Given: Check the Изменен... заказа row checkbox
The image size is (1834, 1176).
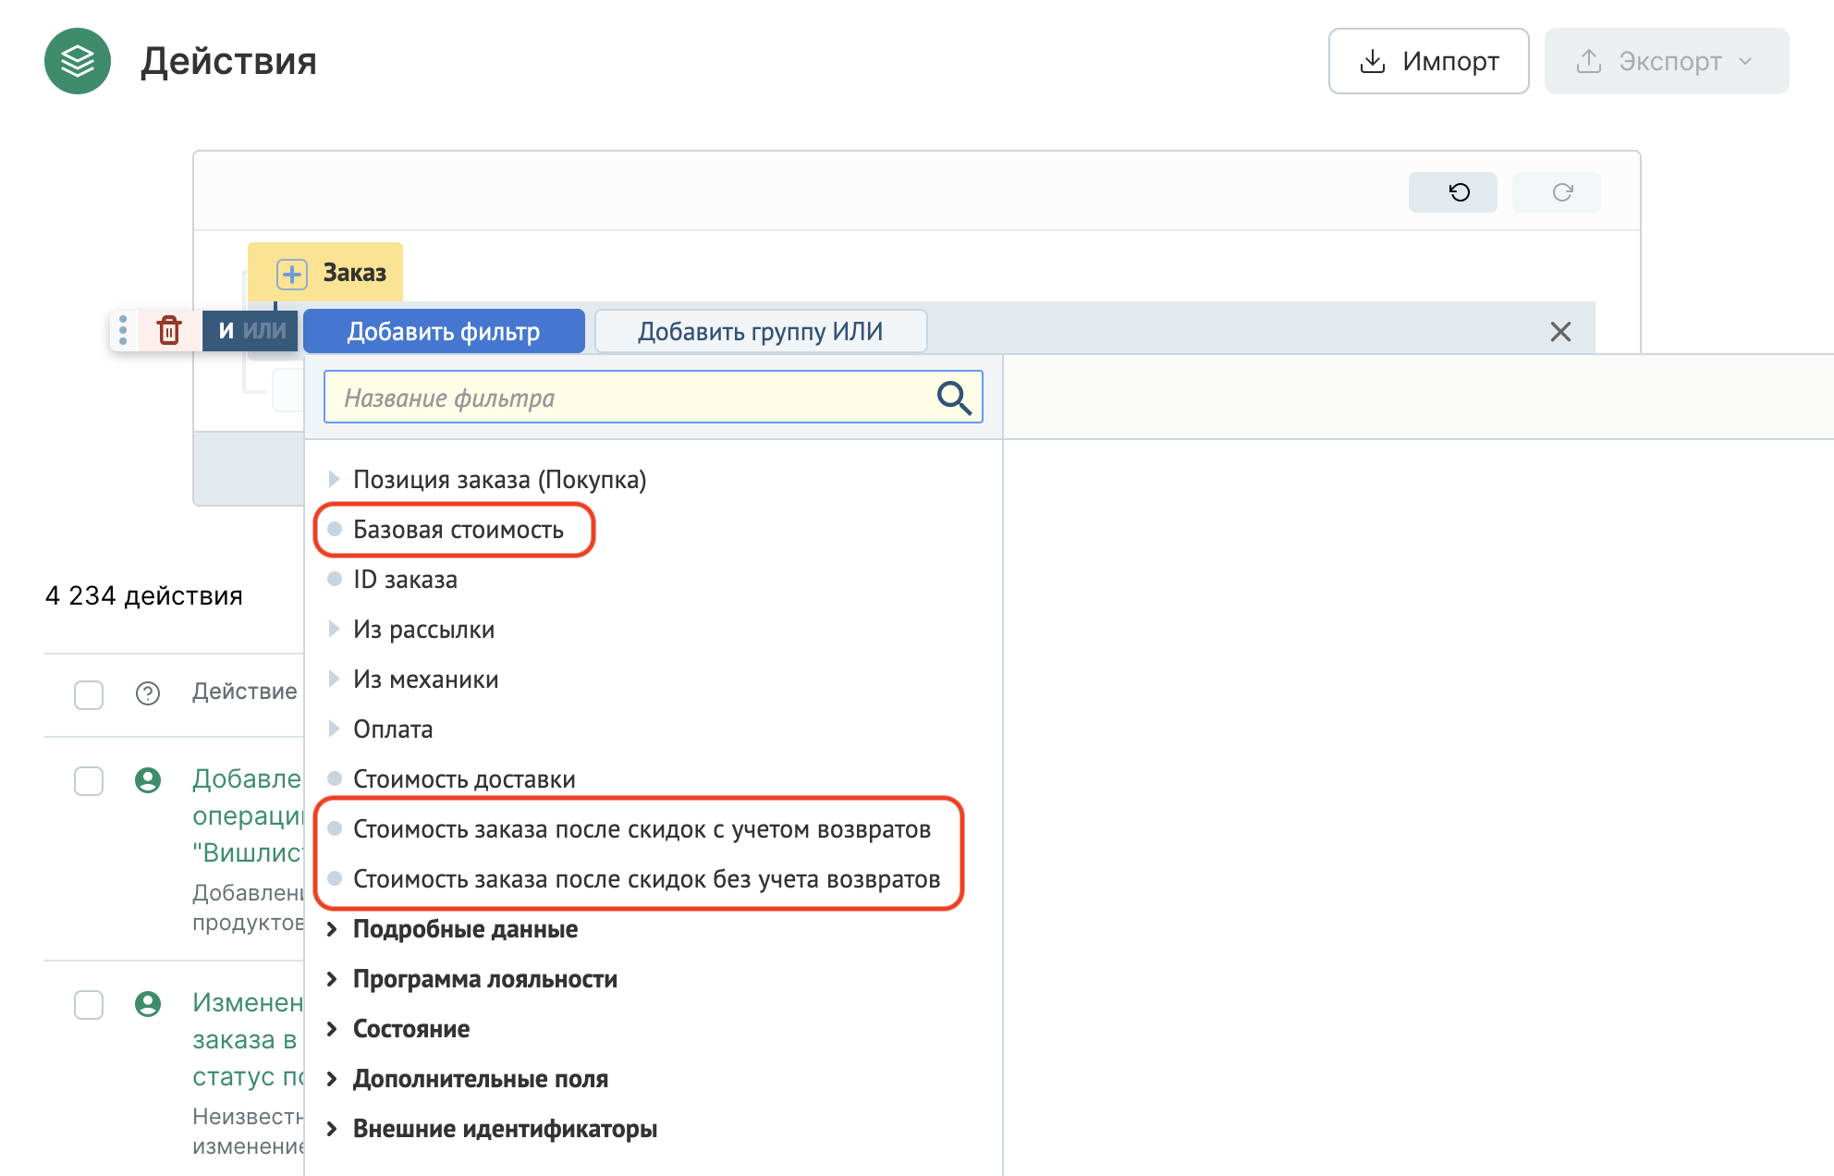Looking at the screenshot, I should pos(89,1005).
